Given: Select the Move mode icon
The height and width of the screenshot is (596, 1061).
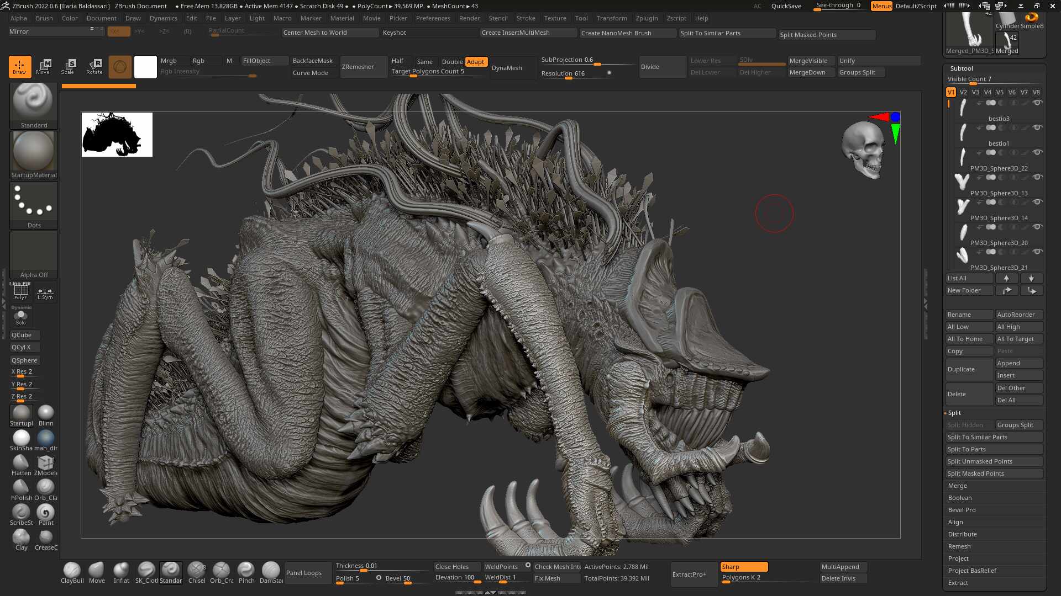Looking at the screenshot, I should (44, 66).
